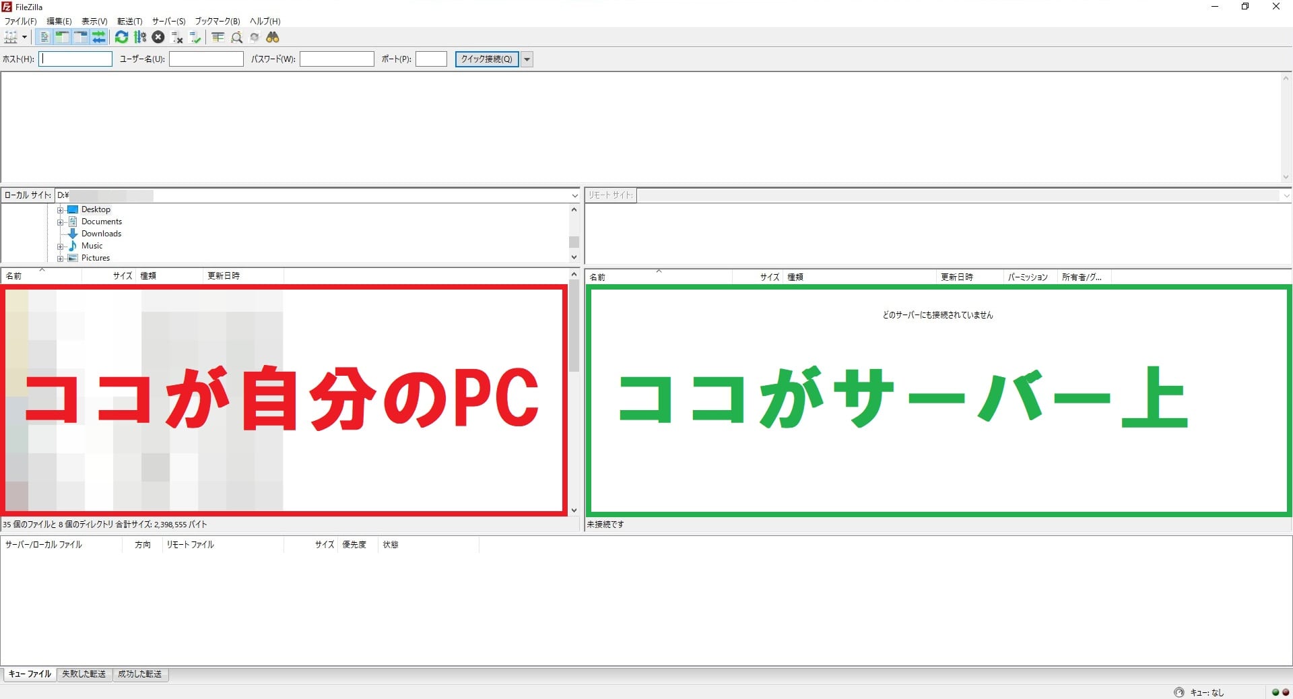The image size is (1293, 699).
Task: Toggle transfer queue display
Action: pos(98,38)
